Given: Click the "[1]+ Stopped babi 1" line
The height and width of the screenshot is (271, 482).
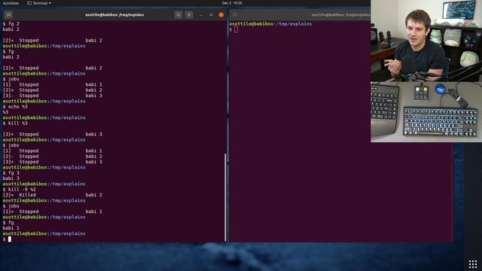Looking at the screenshot, I should 52,212.
